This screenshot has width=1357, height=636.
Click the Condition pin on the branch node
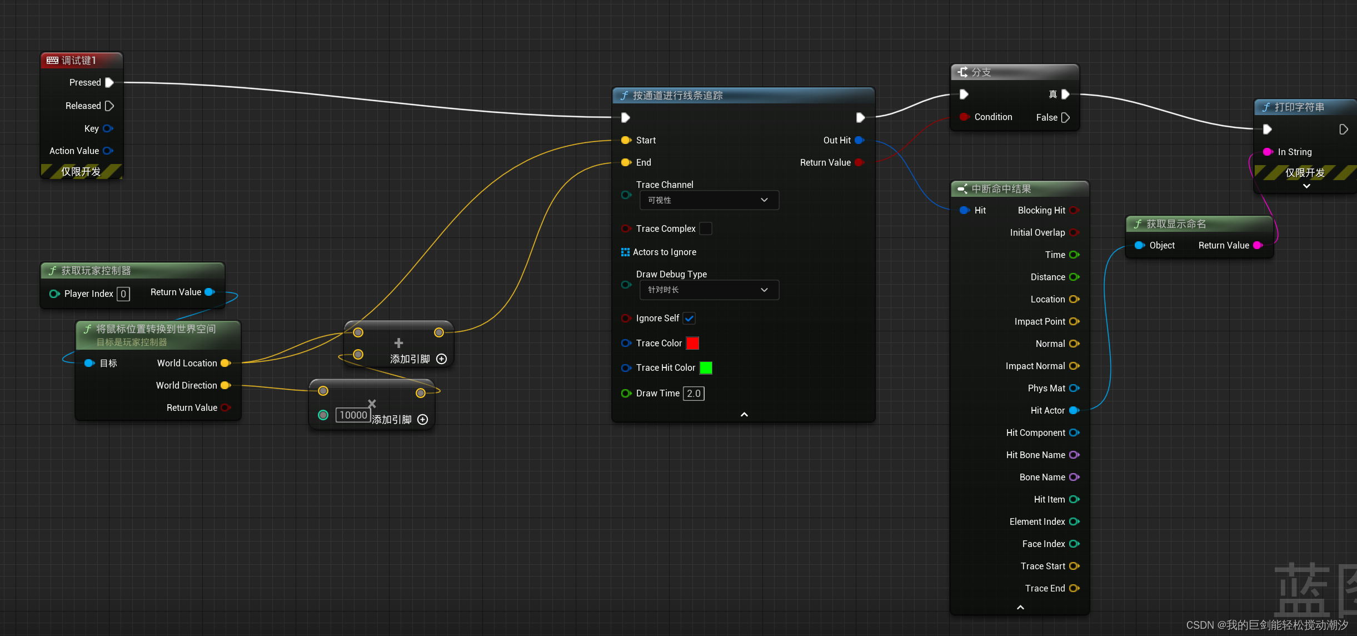point(964,117)
